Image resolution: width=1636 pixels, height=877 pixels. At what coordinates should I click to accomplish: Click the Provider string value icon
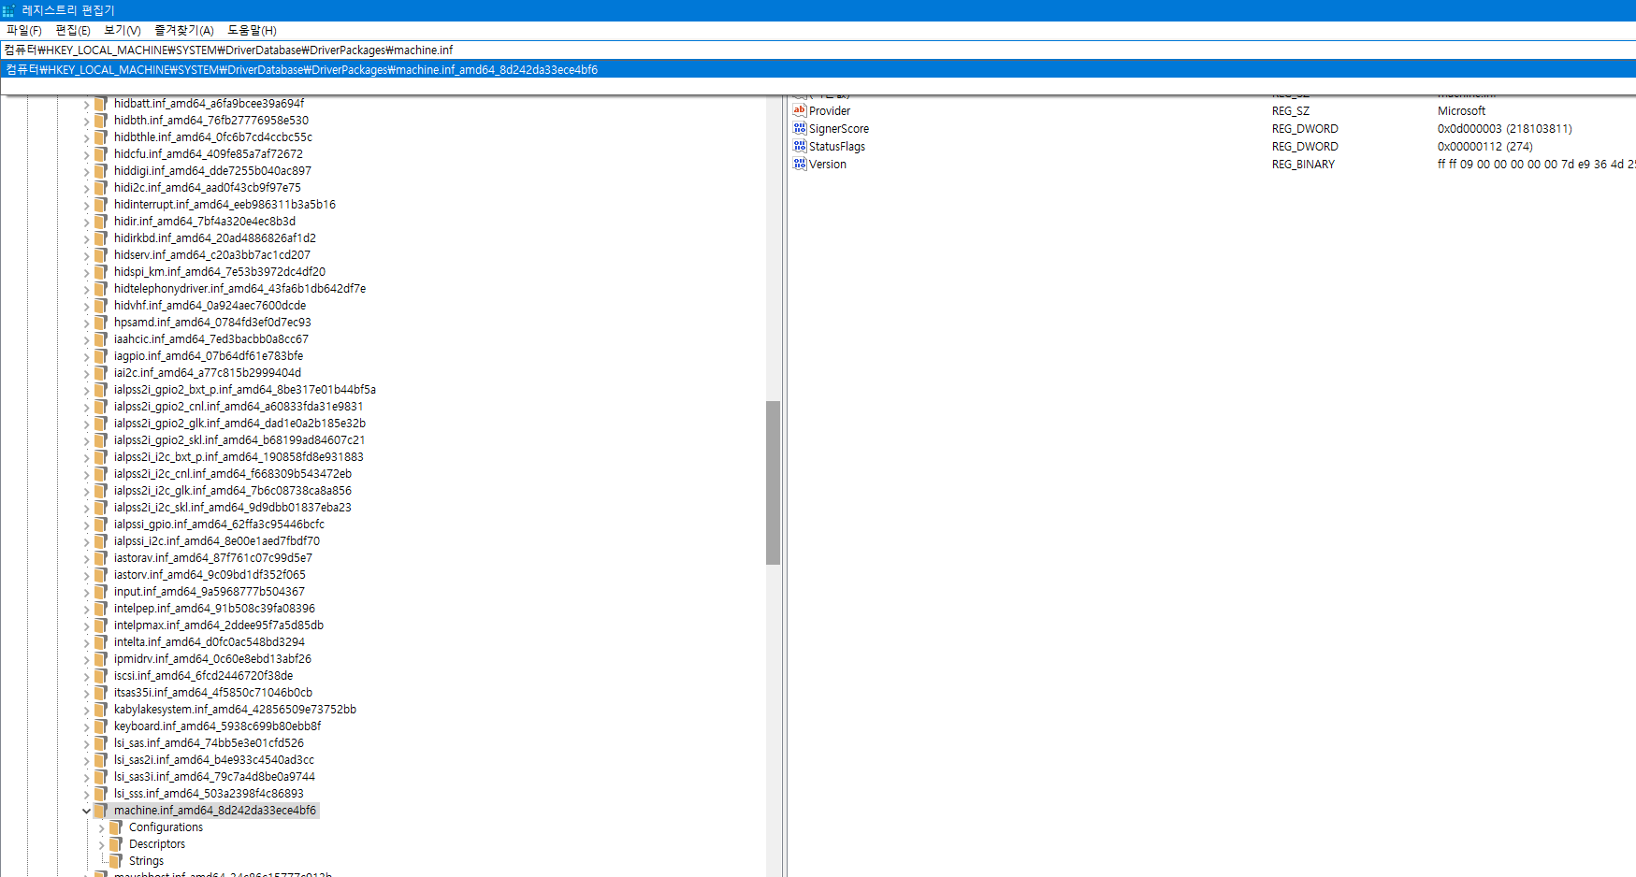800,110
